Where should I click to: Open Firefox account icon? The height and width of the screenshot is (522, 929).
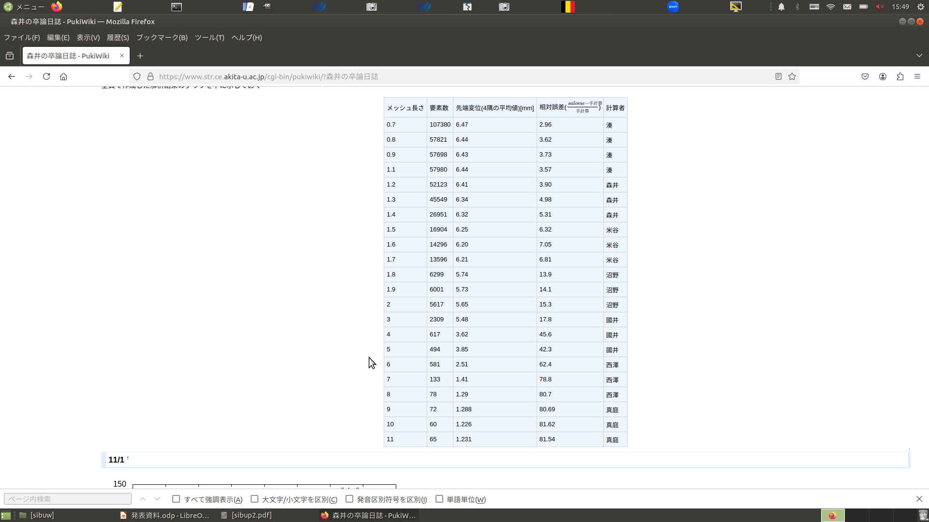point(883,76)
